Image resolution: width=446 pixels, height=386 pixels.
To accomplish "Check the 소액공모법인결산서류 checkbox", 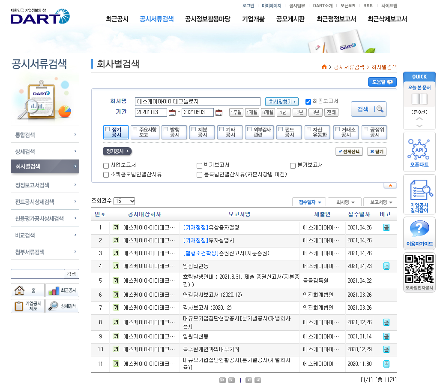I will tap(106, 175).
